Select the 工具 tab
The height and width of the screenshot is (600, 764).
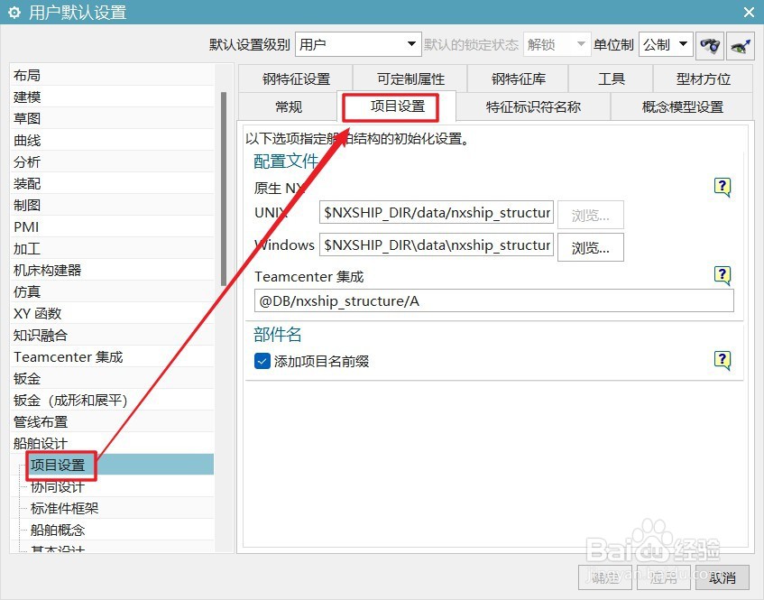611,78
